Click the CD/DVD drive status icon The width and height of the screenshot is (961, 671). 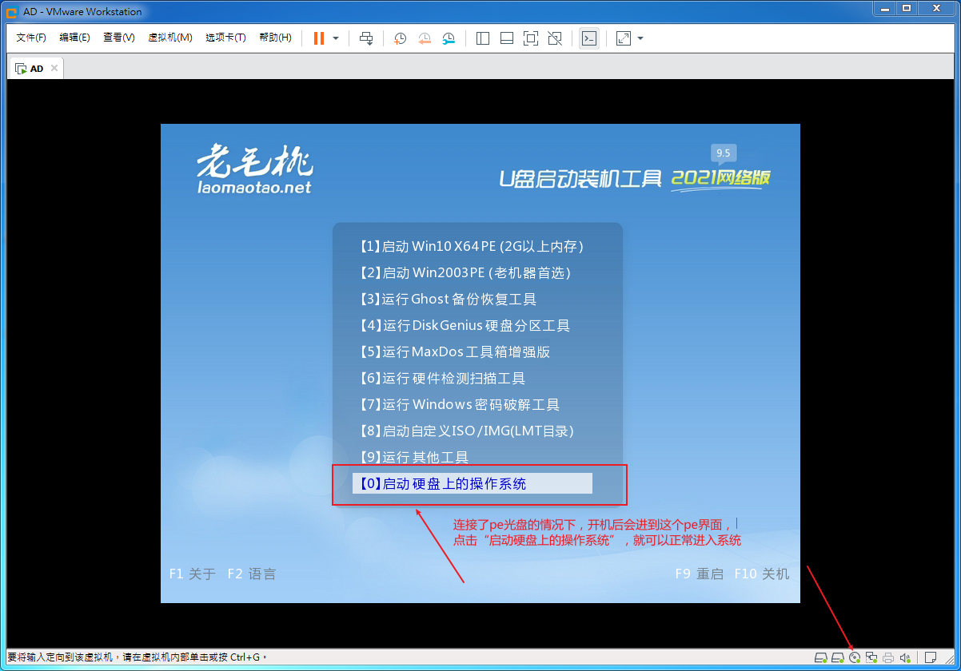pos(855,657)
